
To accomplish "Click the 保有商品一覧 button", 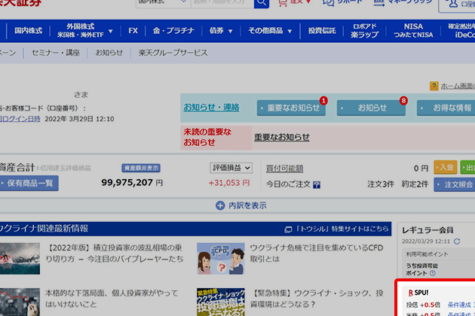I will (28, 184).
